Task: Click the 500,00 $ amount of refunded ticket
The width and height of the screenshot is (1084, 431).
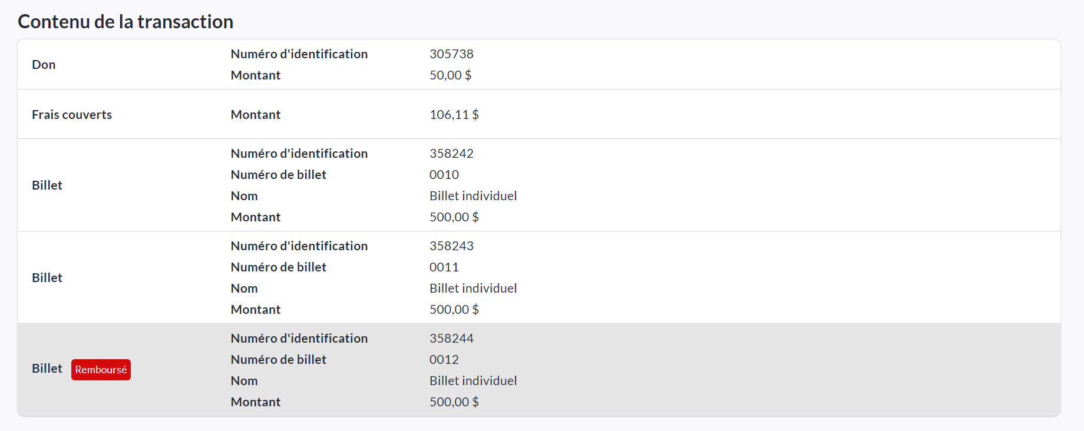Action: click(x=454, y=402)
